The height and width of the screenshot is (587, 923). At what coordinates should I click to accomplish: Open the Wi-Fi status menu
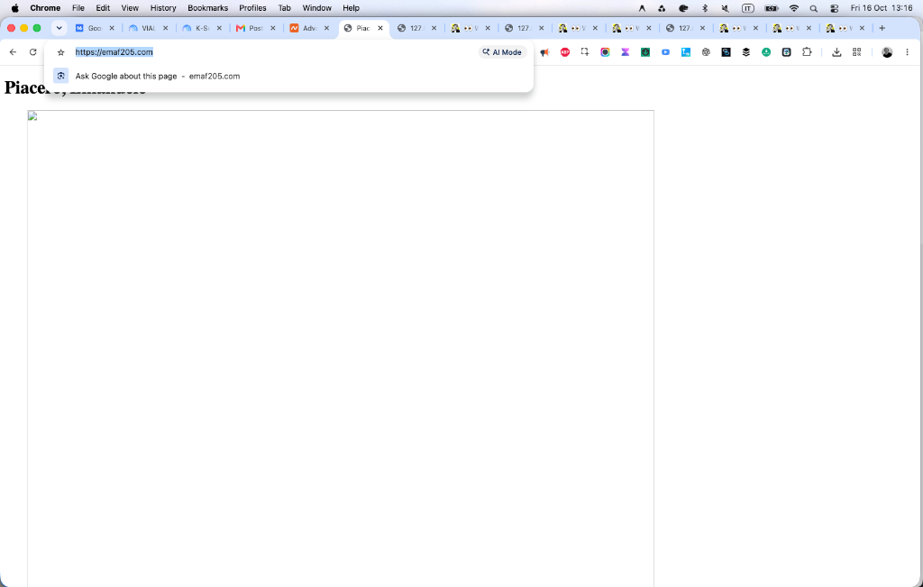pos(793,8)
